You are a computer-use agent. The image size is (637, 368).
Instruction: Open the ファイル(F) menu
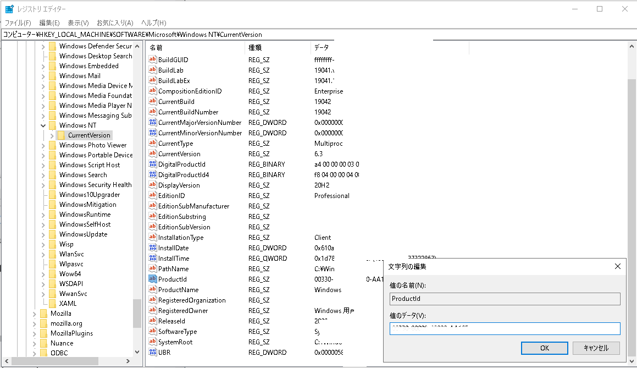[18, 23]
